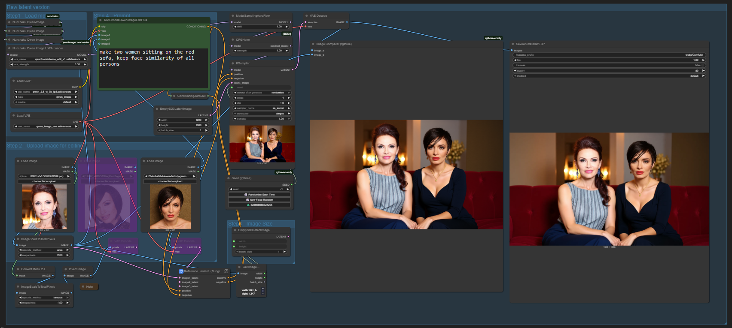This screenshot has height=328, width=732.
Task: Increase the quality value in SaveAnimatedWEBP
Action: tap(703, 71)
